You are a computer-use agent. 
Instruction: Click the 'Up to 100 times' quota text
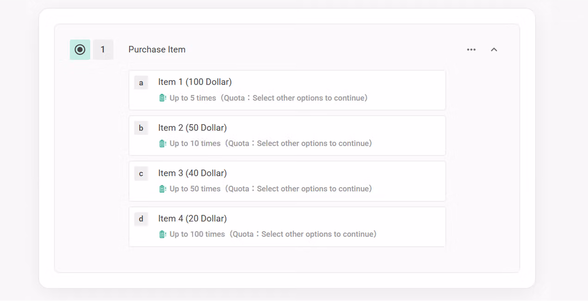pyautogui.click(x=198, y=234)
